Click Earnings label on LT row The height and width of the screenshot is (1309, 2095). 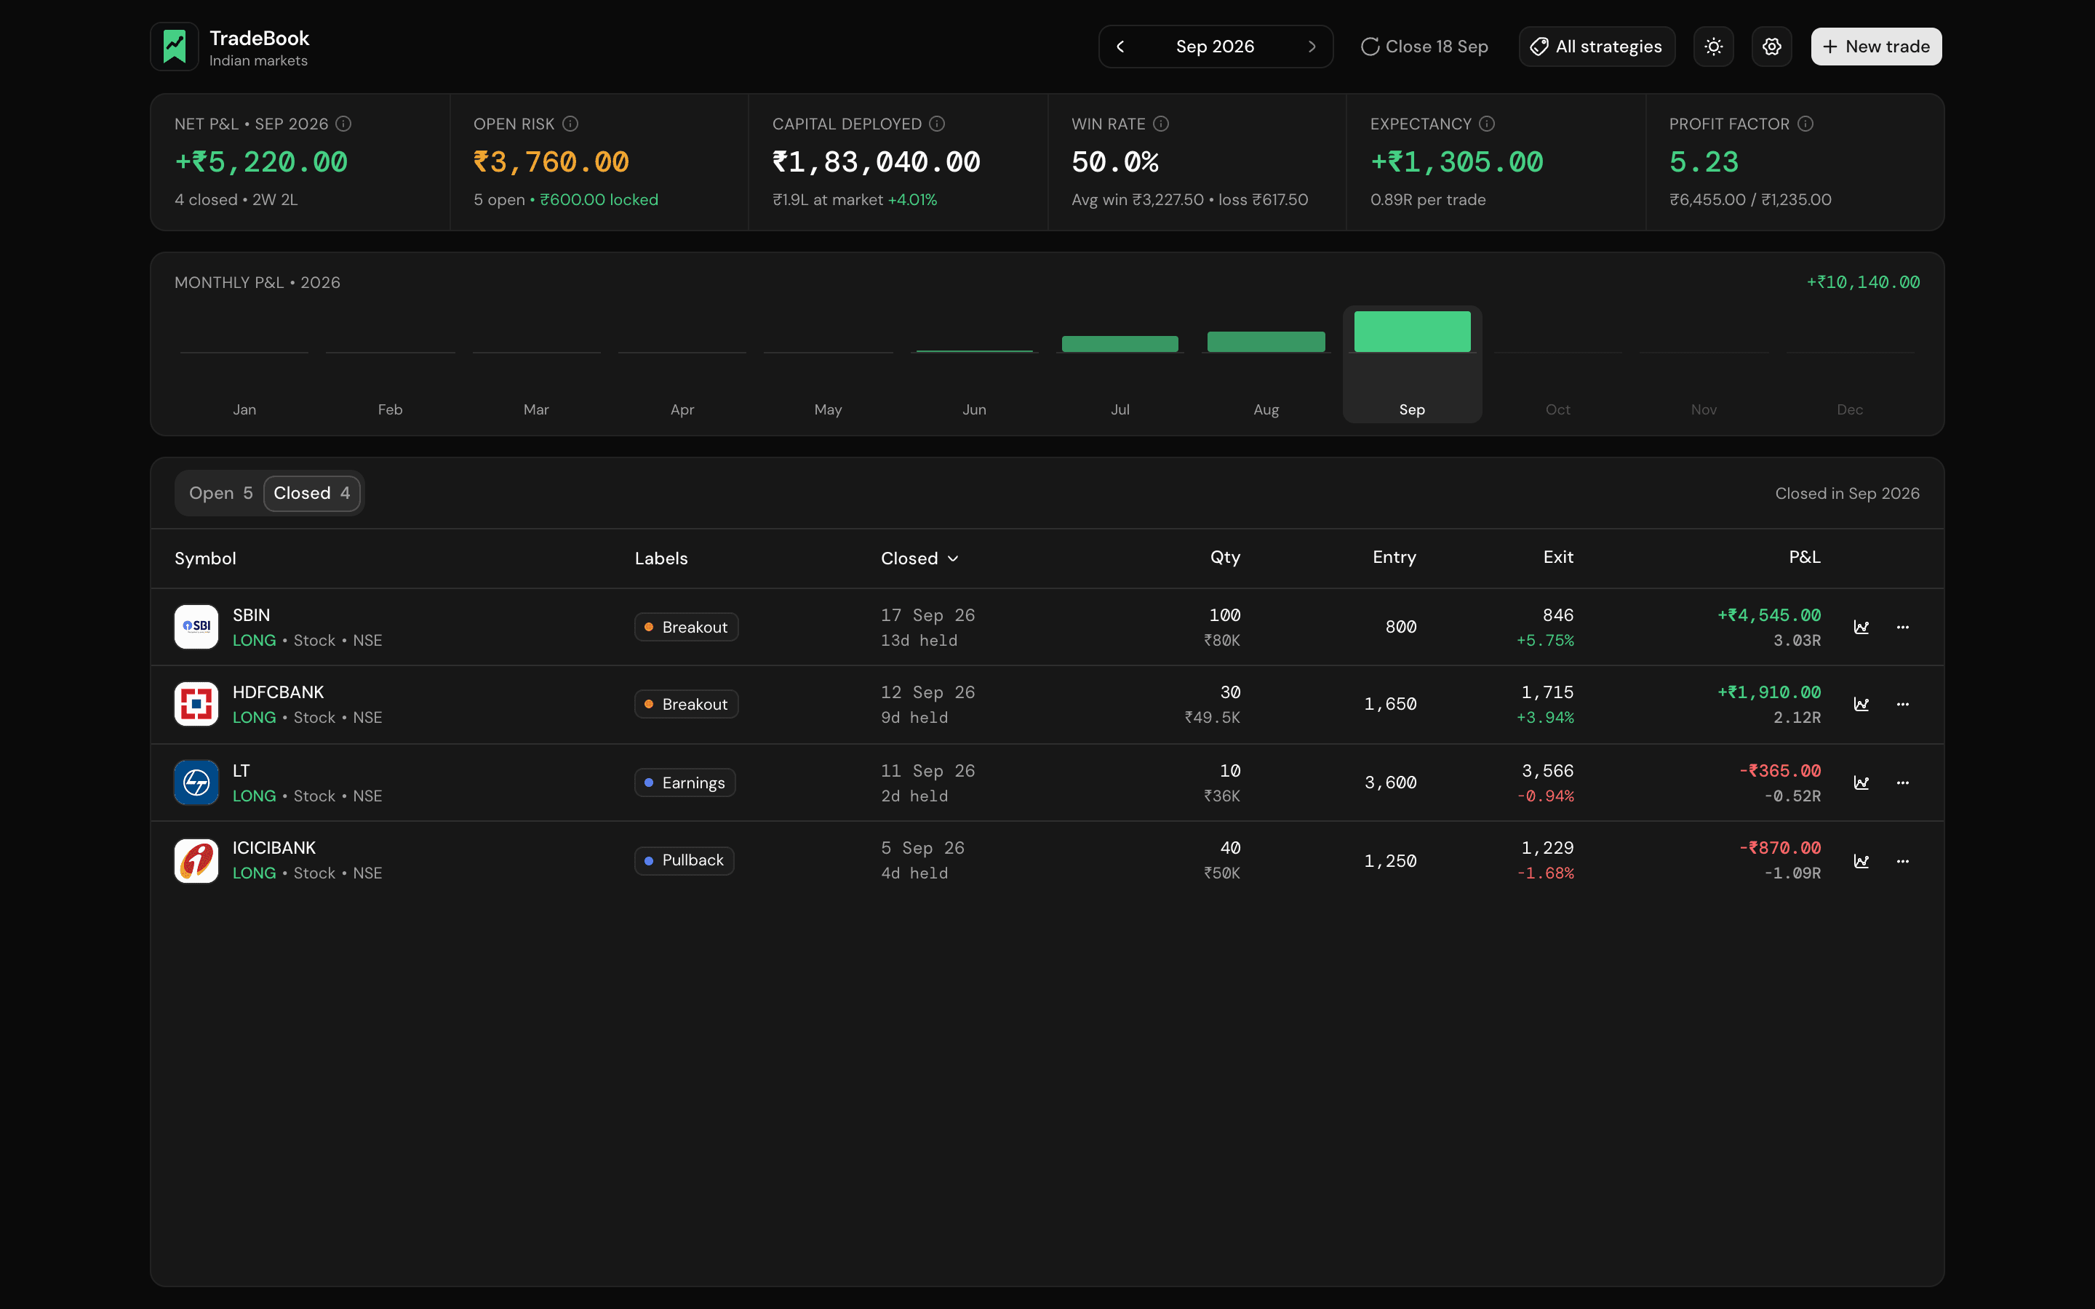tap(685, 782)
